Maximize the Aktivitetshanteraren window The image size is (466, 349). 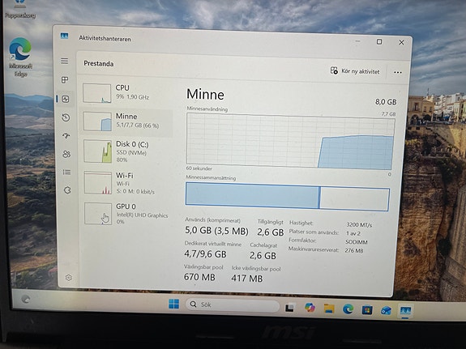(x=379, y=41)
